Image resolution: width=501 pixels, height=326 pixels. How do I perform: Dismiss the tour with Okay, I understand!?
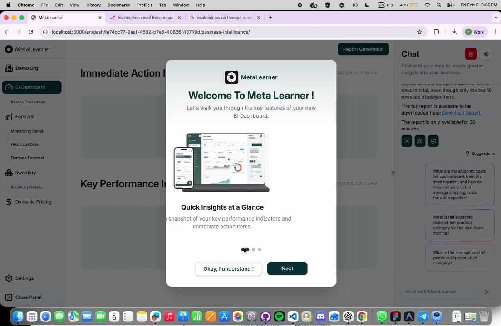point(228,268)
